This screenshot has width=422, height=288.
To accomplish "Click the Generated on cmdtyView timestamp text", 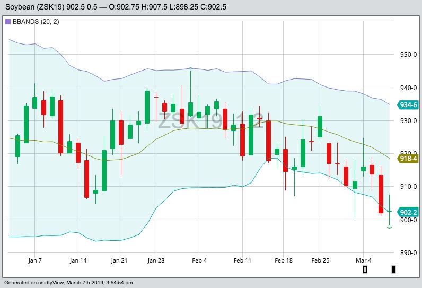I will tap(68, 283).
